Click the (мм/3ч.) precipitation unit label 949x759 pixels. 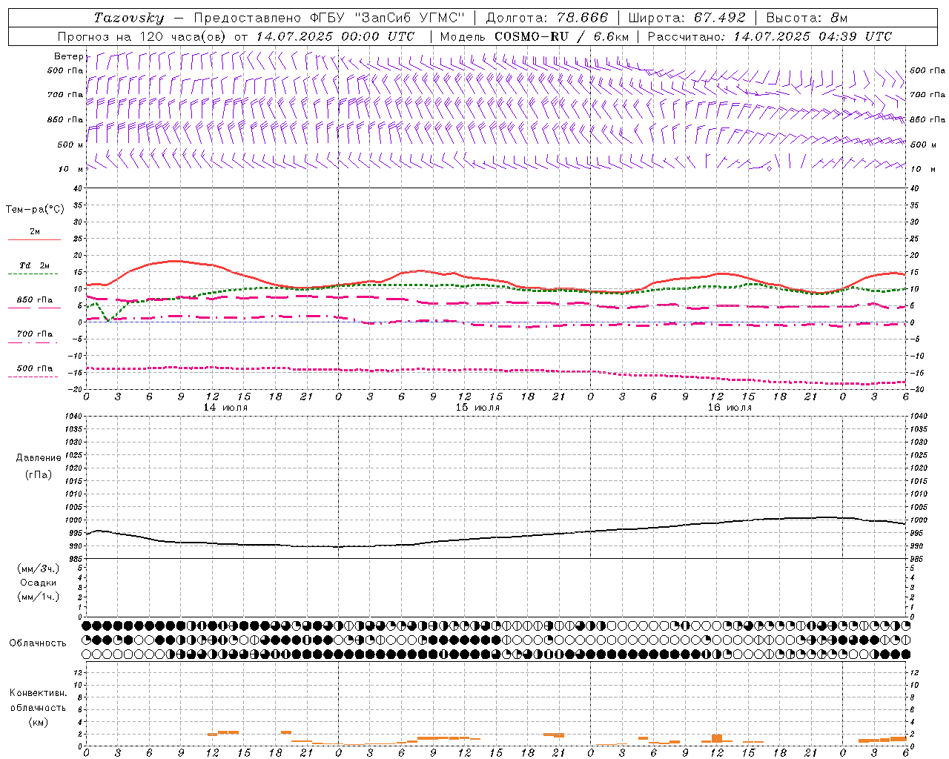coord(39,569)
